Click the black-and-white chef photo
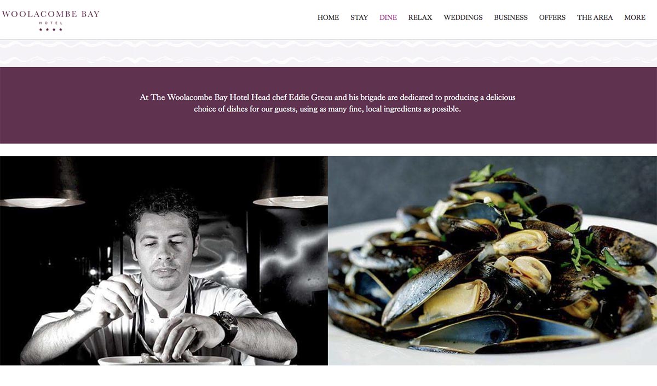Viewport: 657px width, 386px height. click(x=164, y=260)
